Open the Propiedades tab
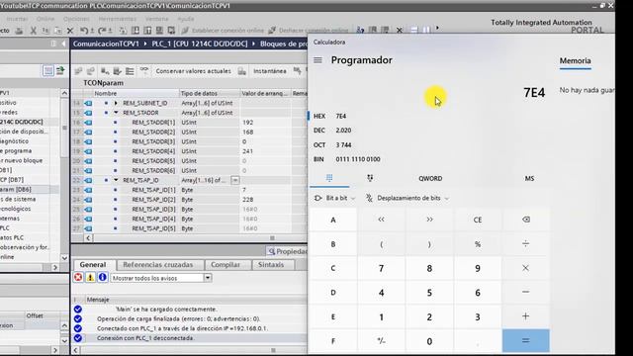Screen dimensions: 633x356 [x=288, y=251]
